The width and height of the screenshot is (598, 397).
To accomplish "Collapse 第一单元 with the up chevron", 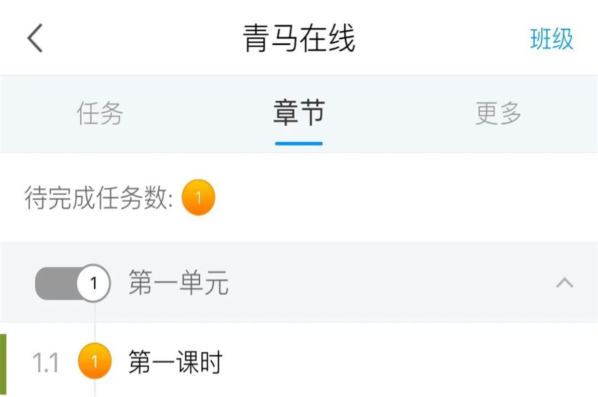I will click(x=565, y=283).
